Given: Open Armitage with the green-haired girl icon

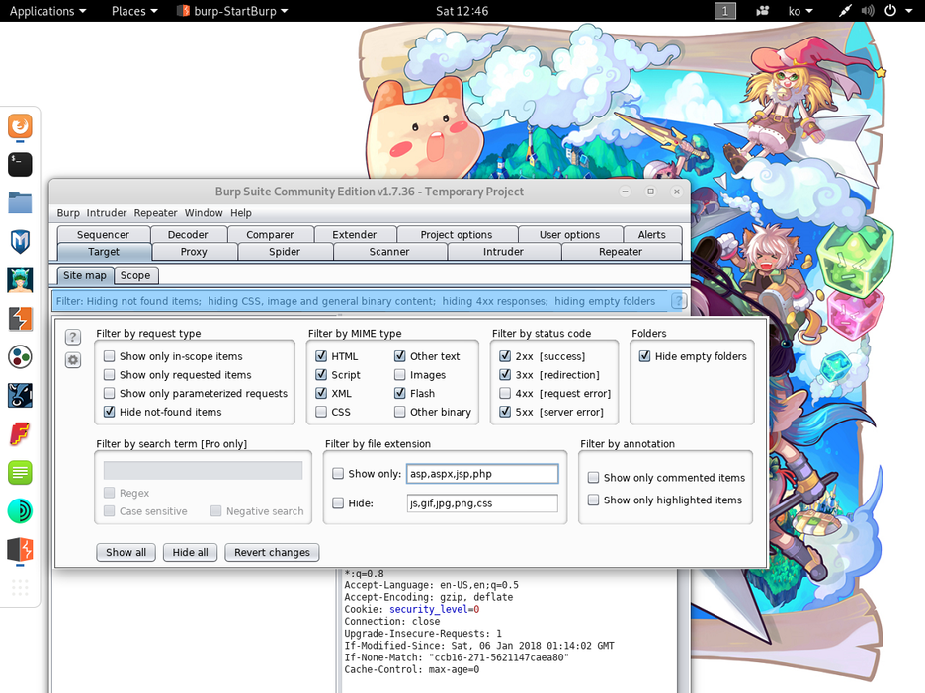Looking at the screenshot, I should [x=20, y=280].
